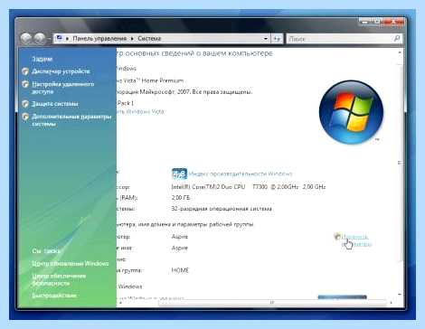This screenshot has height=329, width=425.
Task: Click Изменить параметры link
Action: tap(356, 240)
